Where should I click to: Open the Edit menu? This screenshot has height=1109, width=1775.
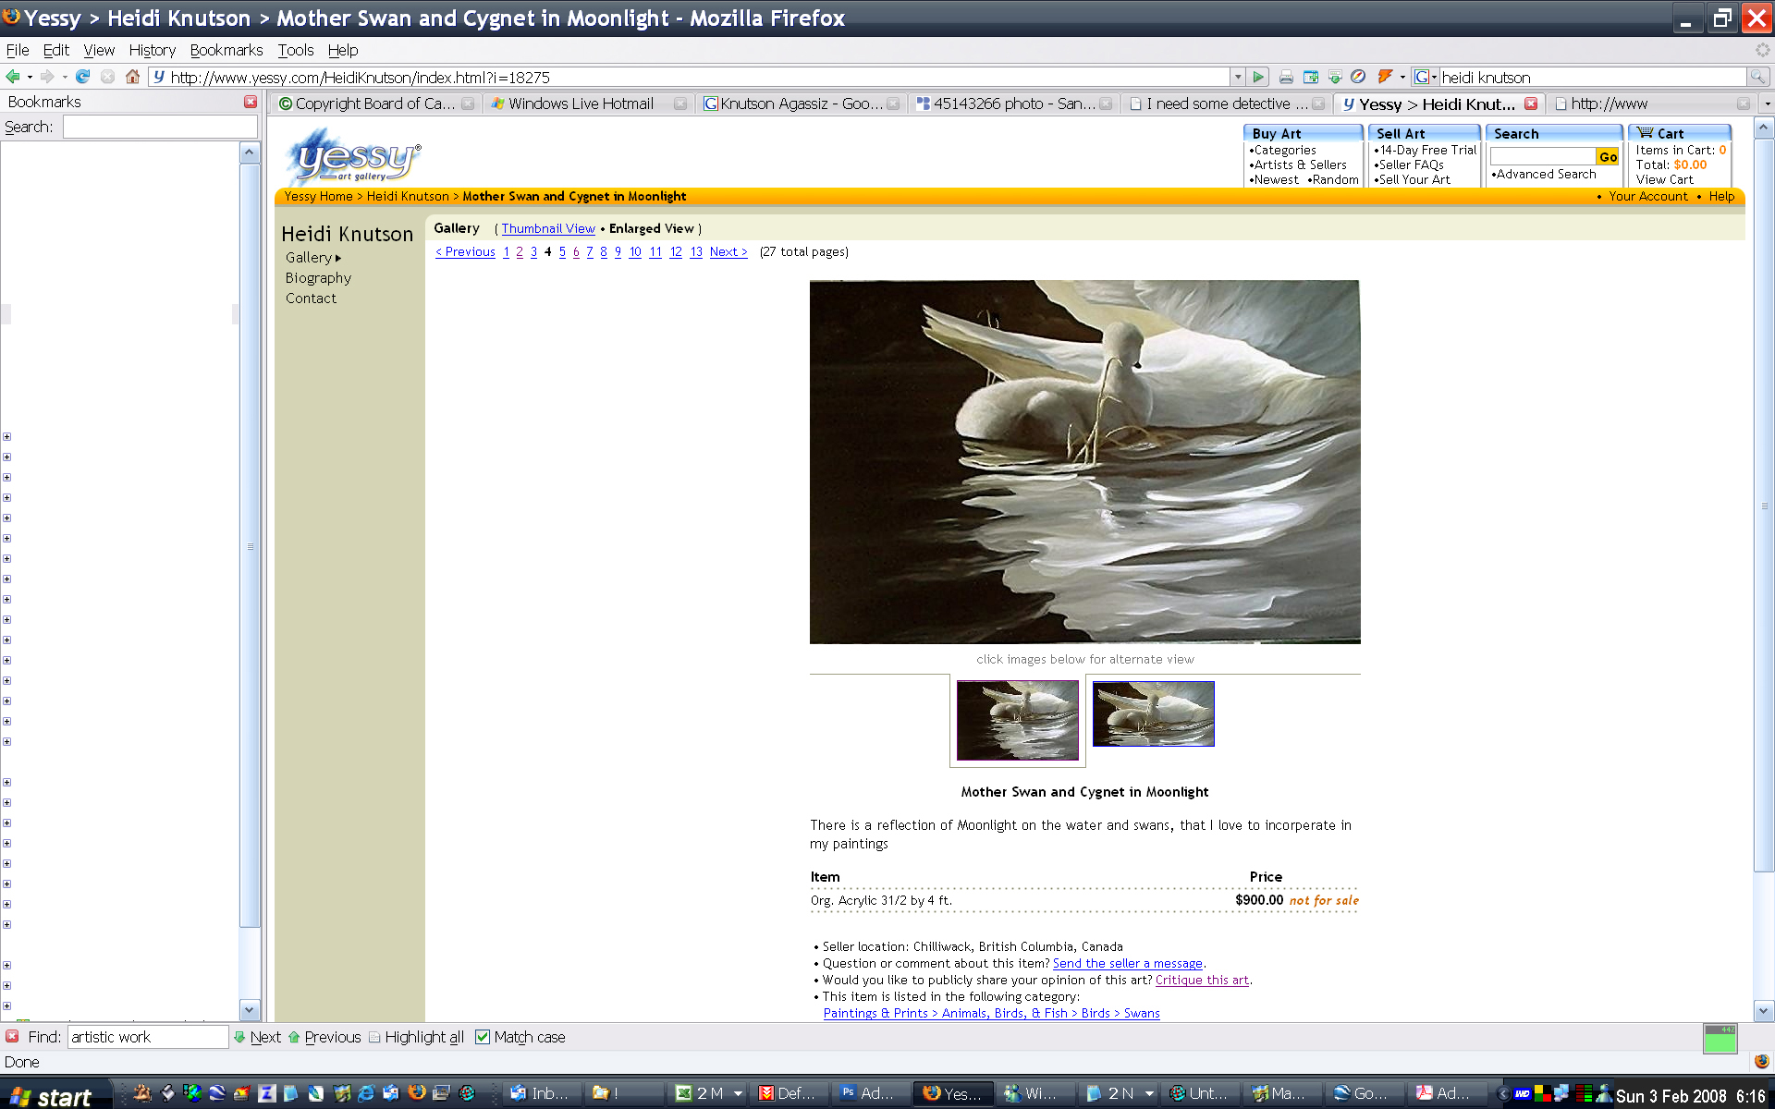55,50
